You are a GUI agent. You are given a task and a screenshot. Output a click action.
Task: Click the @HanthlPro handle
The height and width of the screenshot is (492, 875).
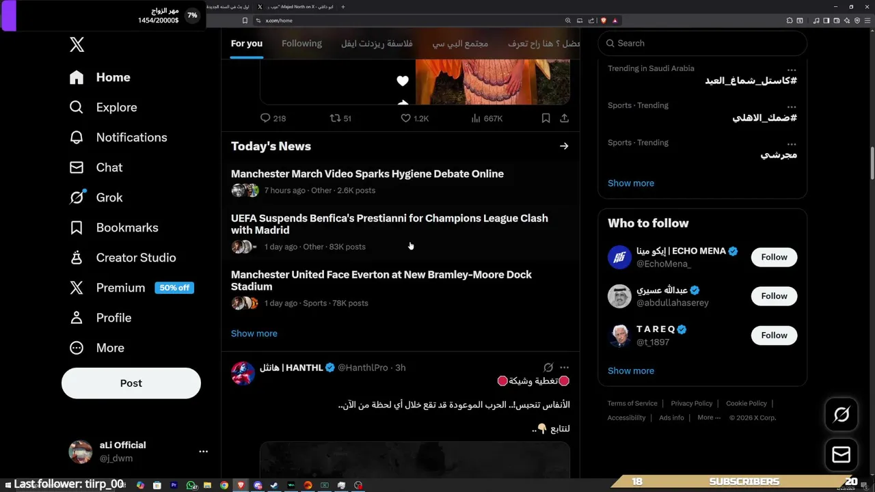[363, 368]
